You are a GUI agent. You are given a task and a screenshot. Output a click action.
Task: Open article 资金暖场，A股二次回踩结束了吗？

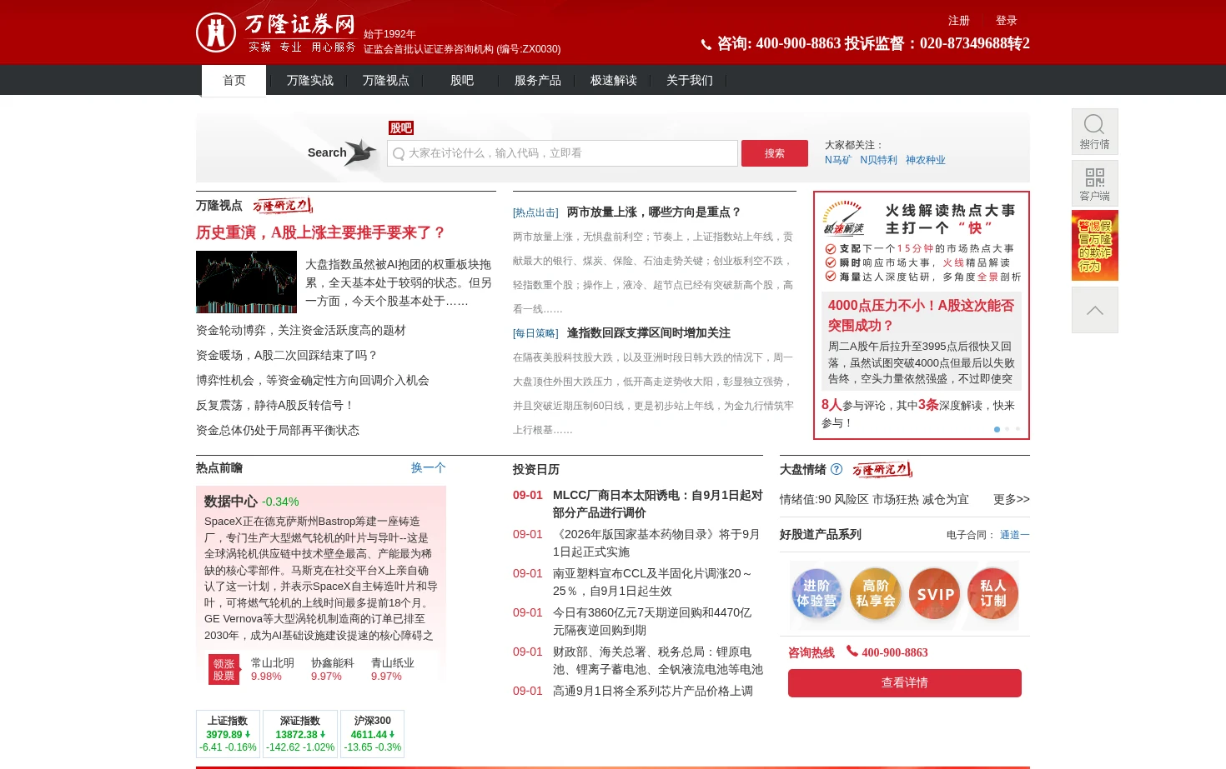[x=287, y=355]
